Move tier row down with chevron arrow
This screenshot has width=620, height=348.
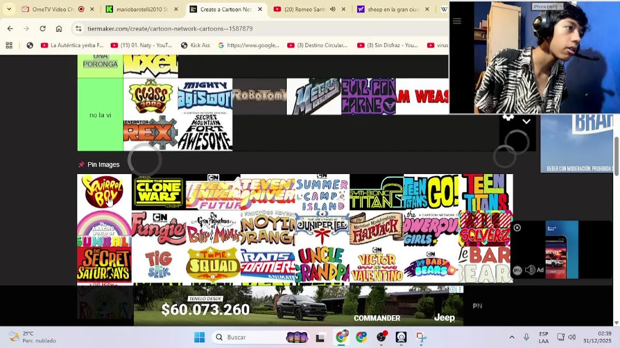click(526, 122)
